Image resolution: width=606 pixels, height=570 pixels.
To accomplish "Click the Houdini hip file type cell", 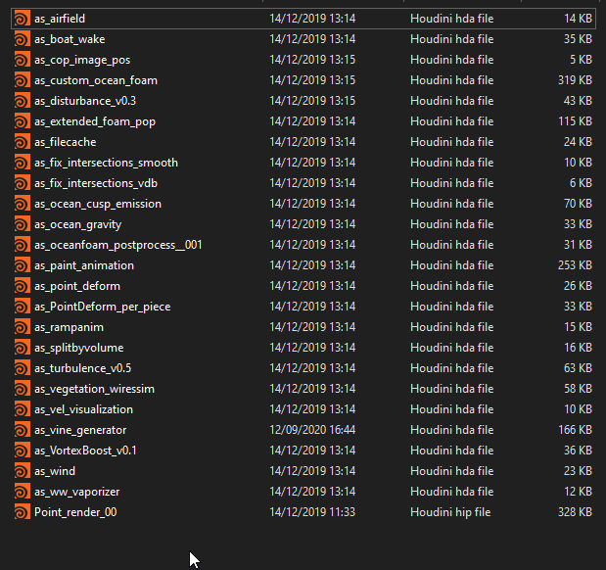I will click(450, 512).
